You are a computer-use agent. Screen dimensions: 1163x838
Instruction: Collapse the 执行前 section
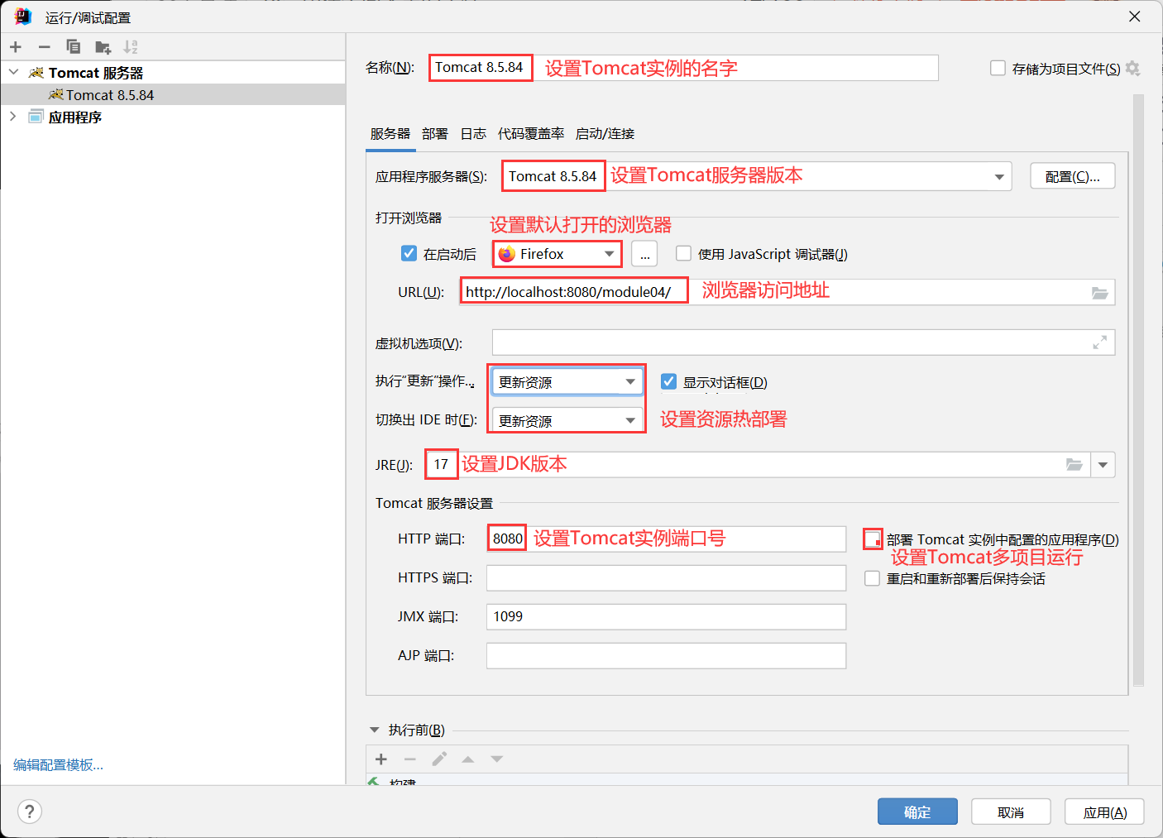tap(374, 730)
